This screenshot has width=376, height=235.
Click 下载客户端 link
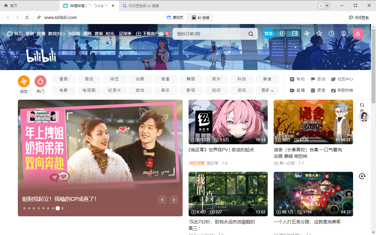(150, 34)
